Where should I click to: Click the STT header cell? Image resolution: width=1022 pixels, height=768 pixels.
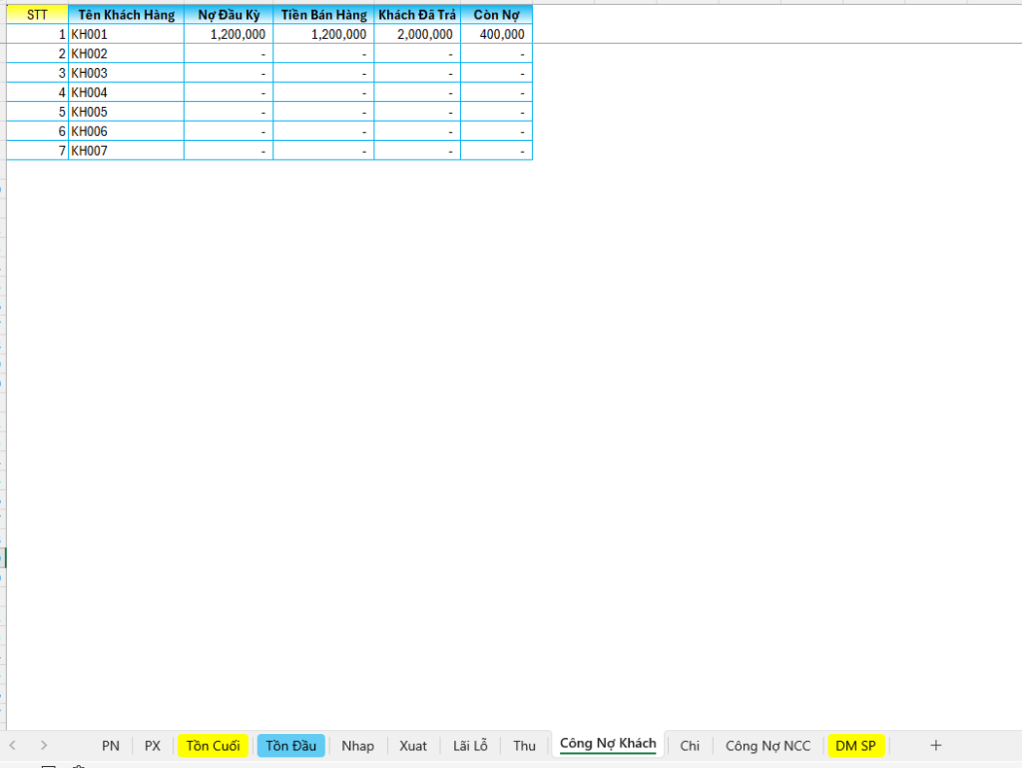pyautogui.click(x=37, y=15)
